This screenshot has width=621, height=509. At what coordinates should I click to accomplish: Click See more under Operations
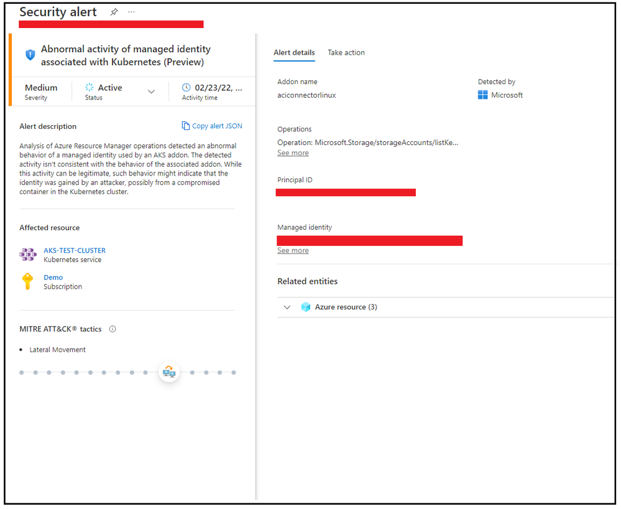click(293, 153)
